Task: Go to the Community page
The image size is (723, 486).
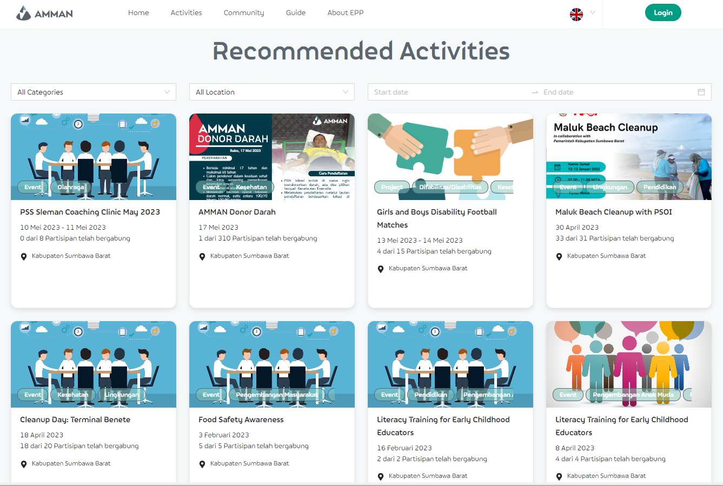Action: (x=244, y=12)
